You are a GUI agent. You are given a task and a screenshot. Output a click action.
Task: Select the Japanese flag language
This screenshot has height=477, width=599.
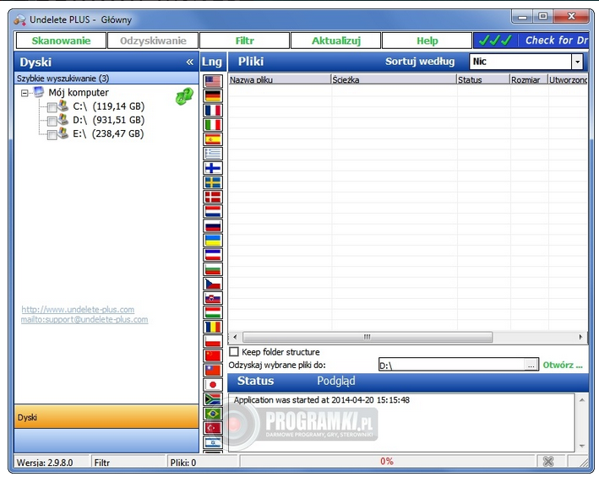coord(213,385)
